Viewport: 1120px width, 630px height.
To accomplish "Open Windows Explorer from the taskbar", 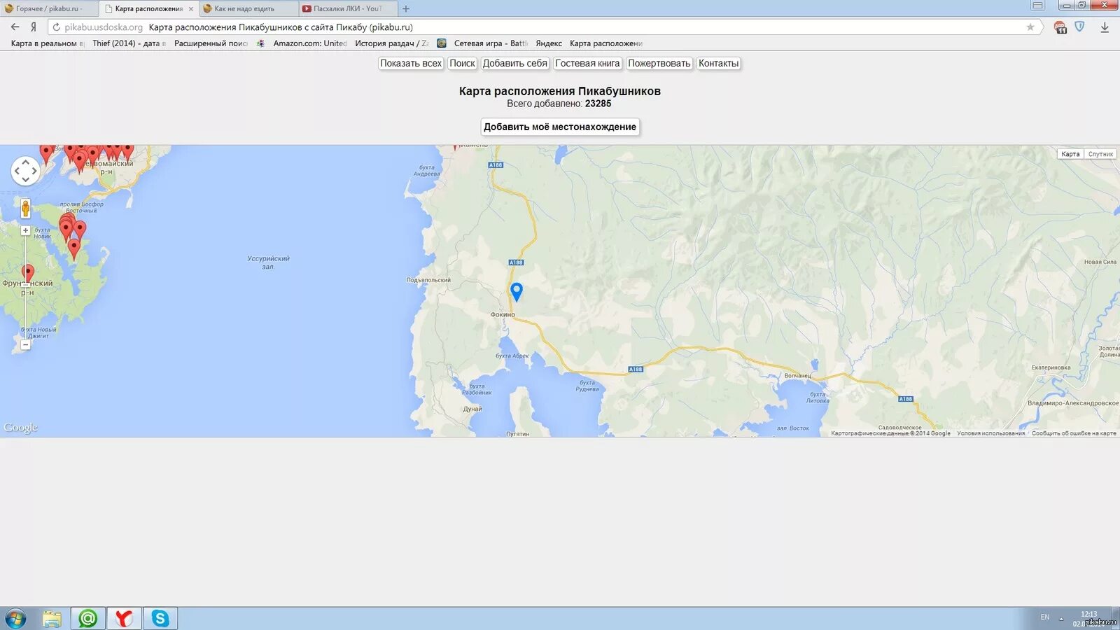I will click(52, 619).
